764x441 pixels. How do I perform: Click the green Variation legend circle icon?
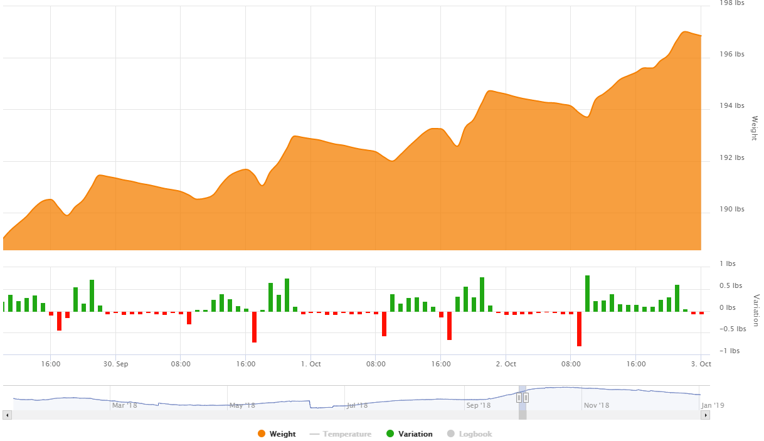(x=390, y=434)
